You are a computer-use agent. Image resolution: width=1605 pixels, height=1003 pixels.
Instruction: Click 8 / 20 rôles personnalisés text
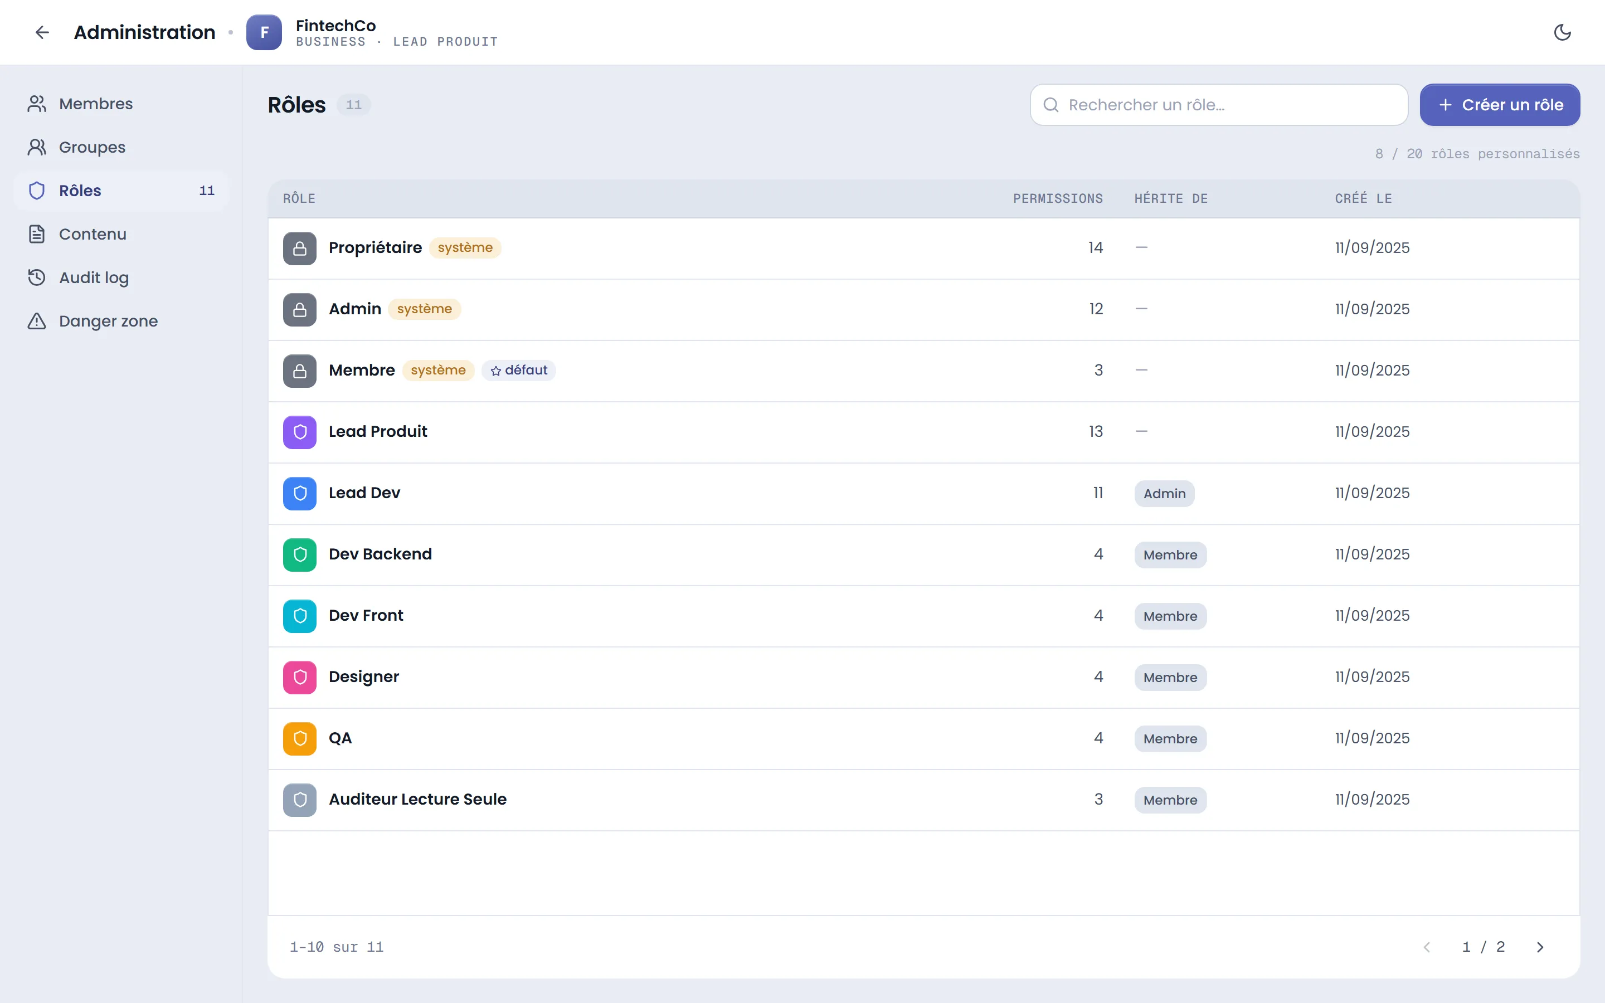pyautogui.click(x=1477, y=154)
